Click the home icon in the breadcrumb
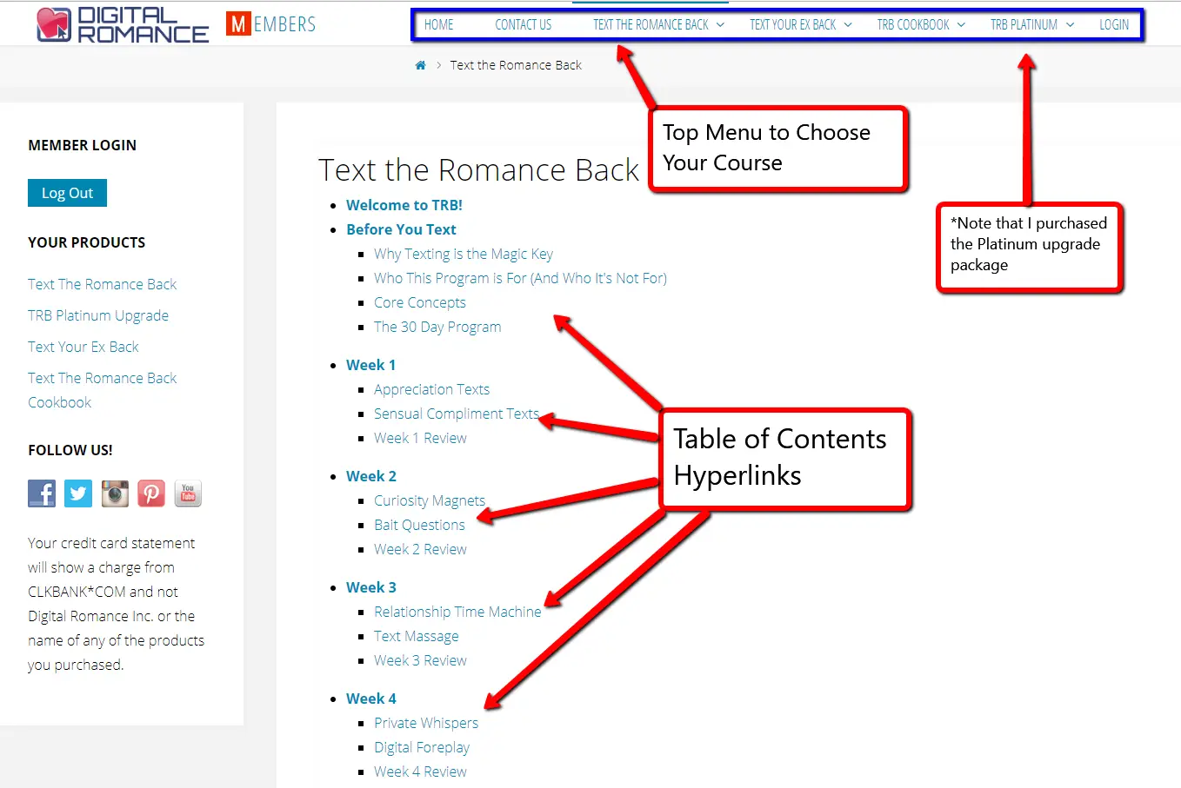Image resolution: width=1181 pixels, height=788 pixels. (x=420, y=64)
